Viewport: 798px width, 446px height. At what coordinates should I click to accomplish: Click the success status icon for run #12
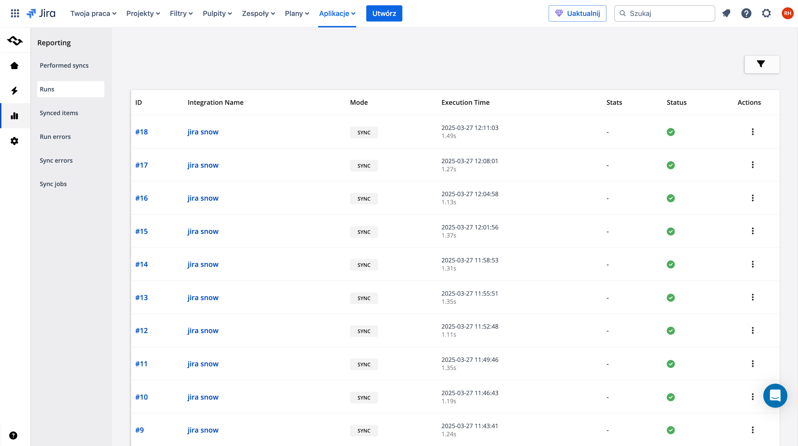pyautogui.click(x=671, y=331)
